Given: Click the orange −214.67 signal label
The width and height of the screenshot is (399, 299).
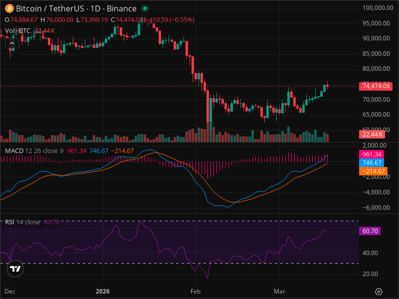Looking at the screenshot, I should tap(373, 171).
